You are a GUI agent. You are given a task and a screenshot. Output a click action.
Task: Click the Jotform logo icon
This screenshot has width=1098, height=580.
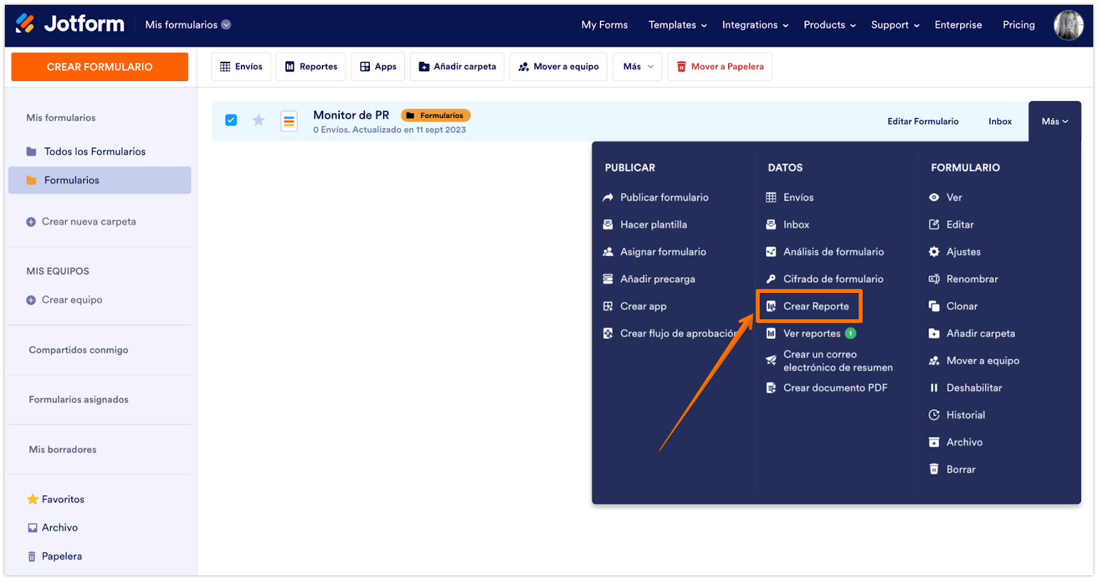tap(25, 24)
